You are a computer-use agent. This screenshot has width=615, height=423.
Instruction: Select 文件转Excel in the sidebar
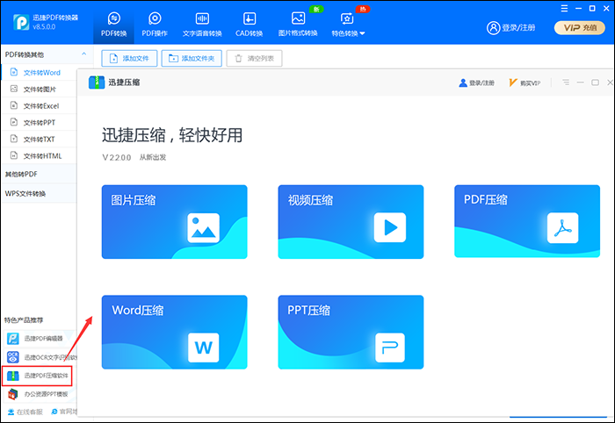tap(40, 105)
